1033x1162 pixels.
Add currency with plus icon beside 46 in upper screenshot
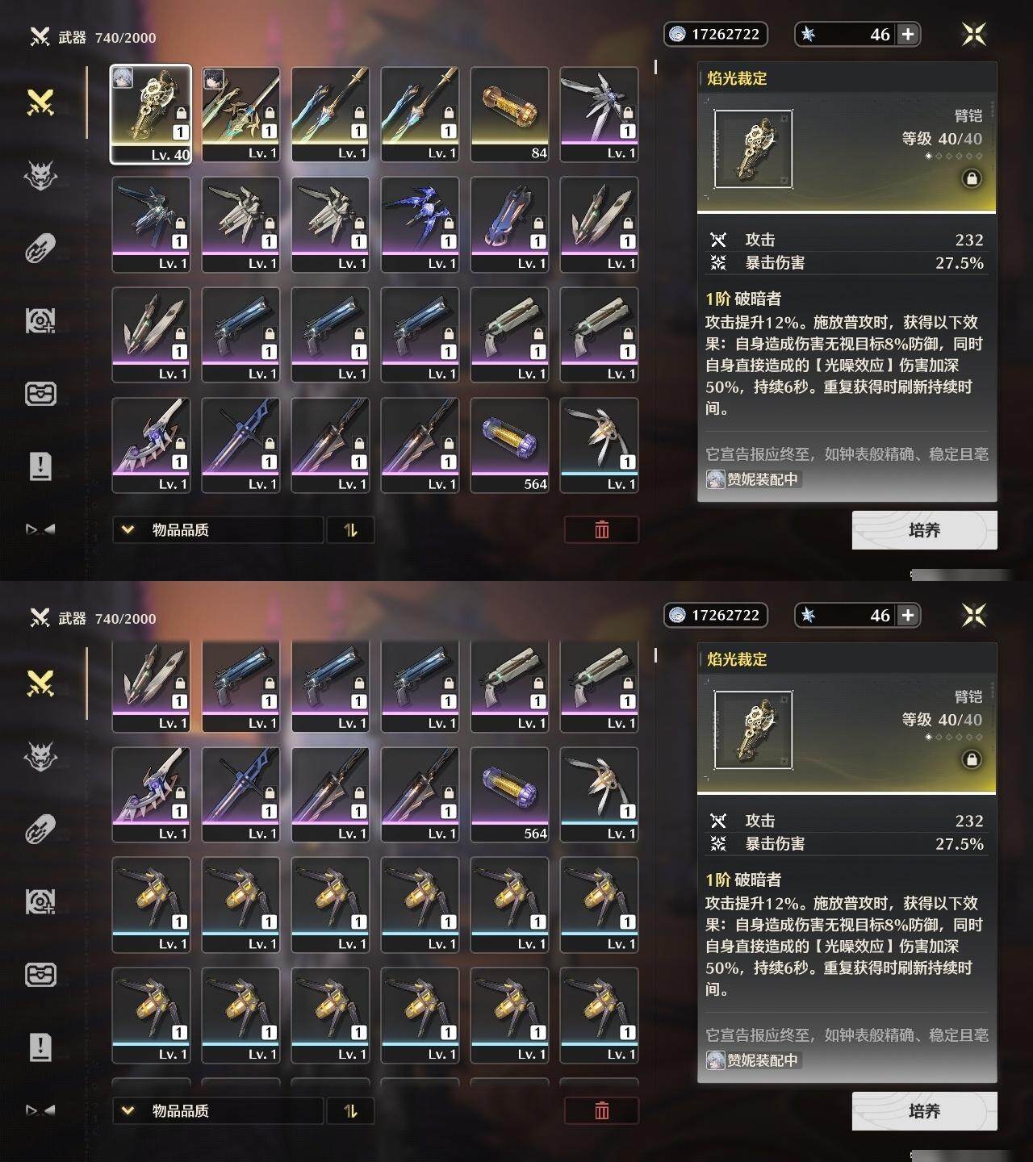(908, 34)
